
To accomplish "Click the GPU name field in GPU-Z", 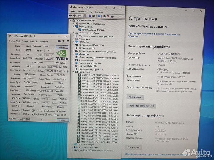I will coord(37,46).
